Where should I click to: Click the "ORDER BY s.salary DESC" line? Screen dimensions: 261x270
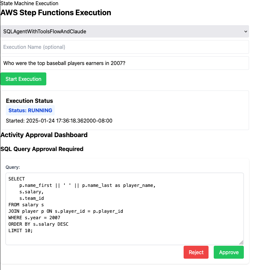(39, 224)
